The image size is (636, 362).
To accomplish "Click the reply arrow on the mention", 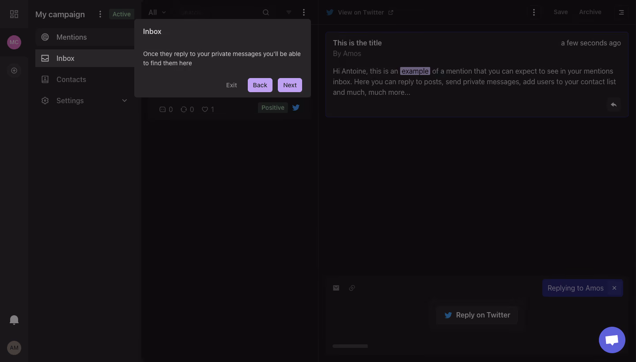I will (x=613, y=104).
